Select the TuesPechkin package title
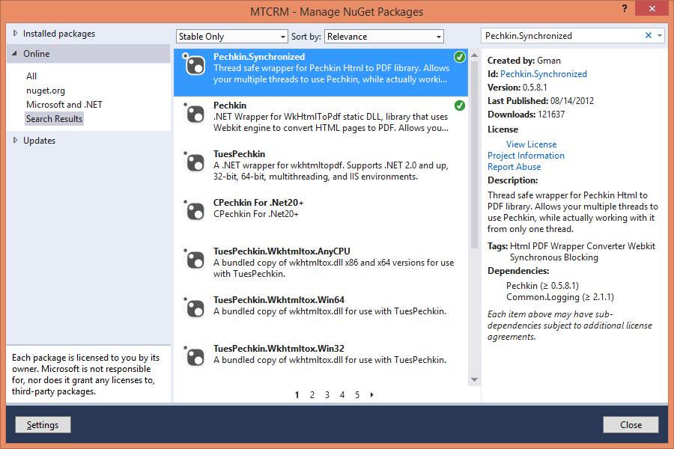This screenshot has height=449, width=674. click(239, 154)
